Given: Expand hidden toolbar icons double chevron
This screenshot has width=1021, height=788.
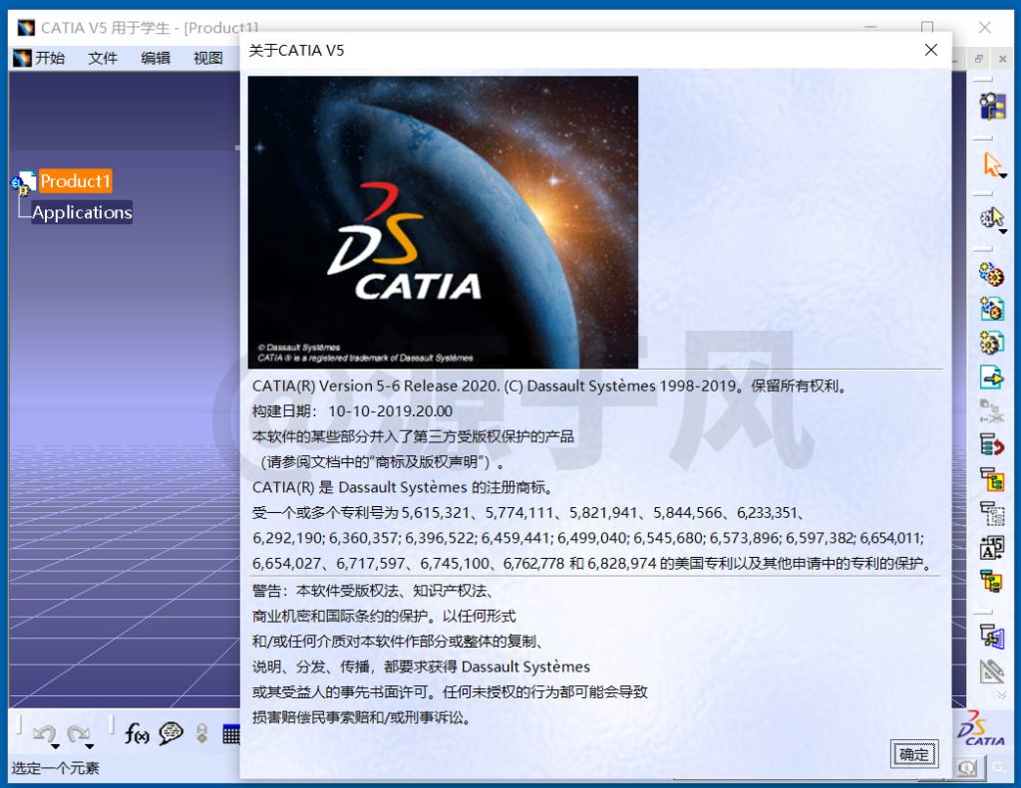Looking at the screenshot, I should point(1001,695).
